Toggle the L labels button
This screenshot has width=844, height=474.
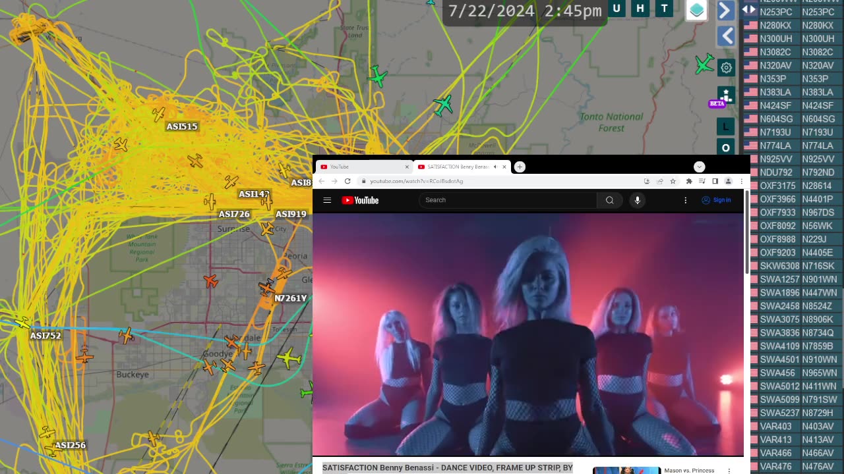tap(726, 125)
